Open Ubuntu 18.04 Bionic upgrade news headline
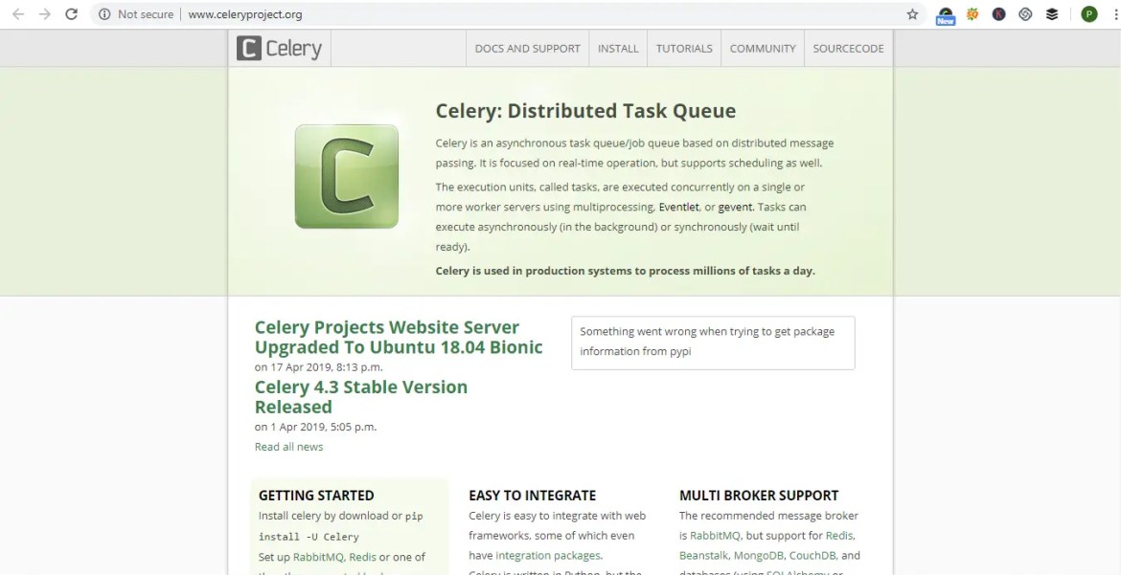Image resolution: width=1121 pixels, height=575 pixels. (x=399, y=337)
